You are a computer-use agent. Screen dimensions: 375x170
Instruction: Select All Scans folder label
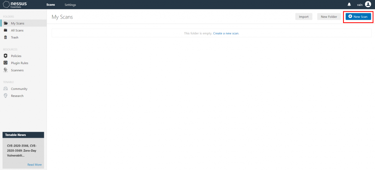17,30
